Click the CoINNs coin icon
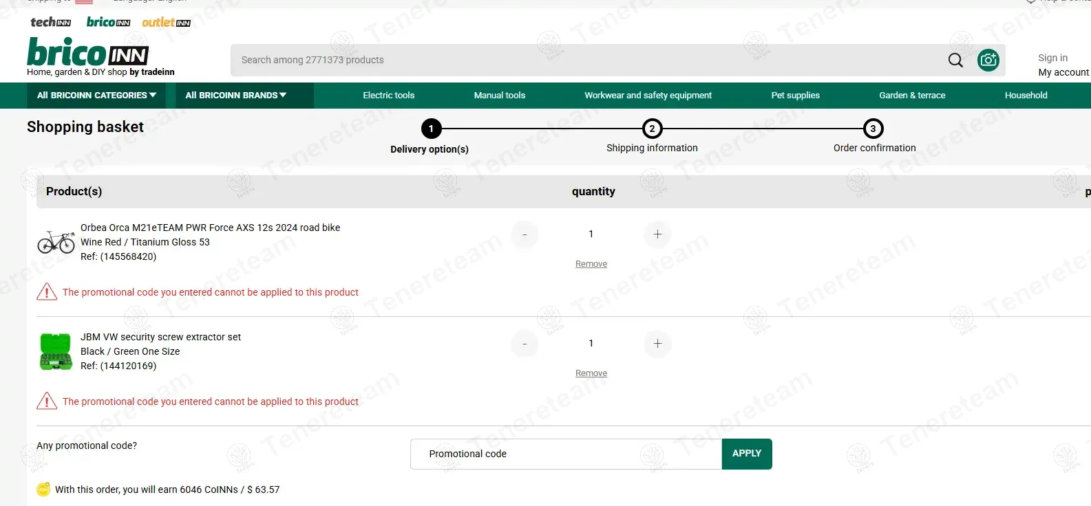Viewport: 1091px width, 506px height. (x=43, y=489)
